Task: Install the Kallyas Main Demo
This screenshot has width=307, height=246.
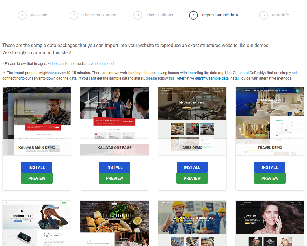Action: 37,167
